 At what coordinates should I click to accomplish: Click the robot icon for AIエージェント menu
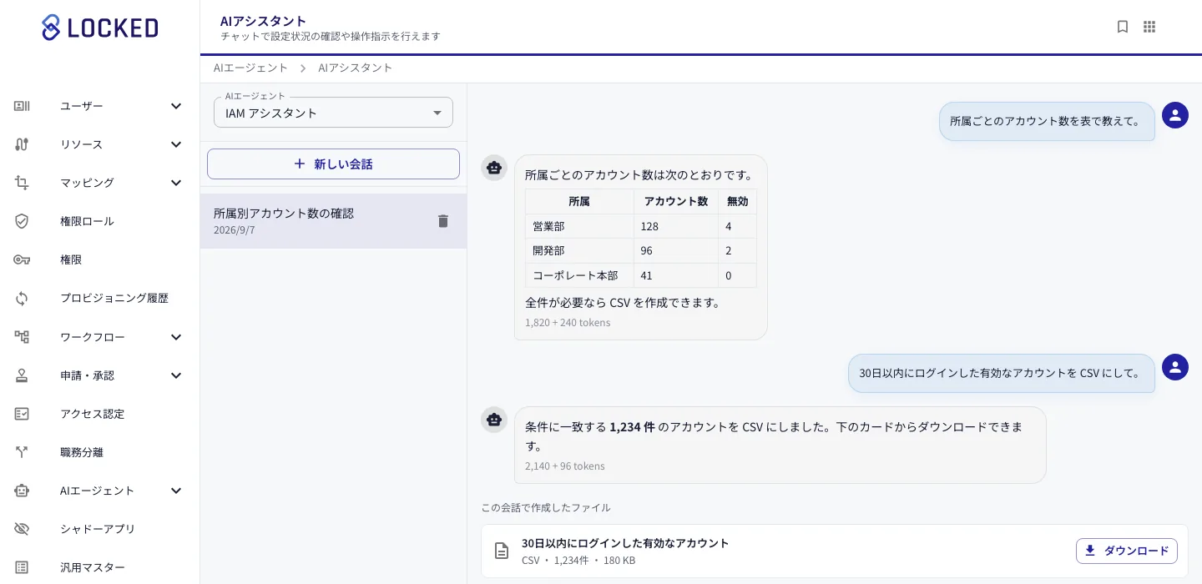coord(22,491)
